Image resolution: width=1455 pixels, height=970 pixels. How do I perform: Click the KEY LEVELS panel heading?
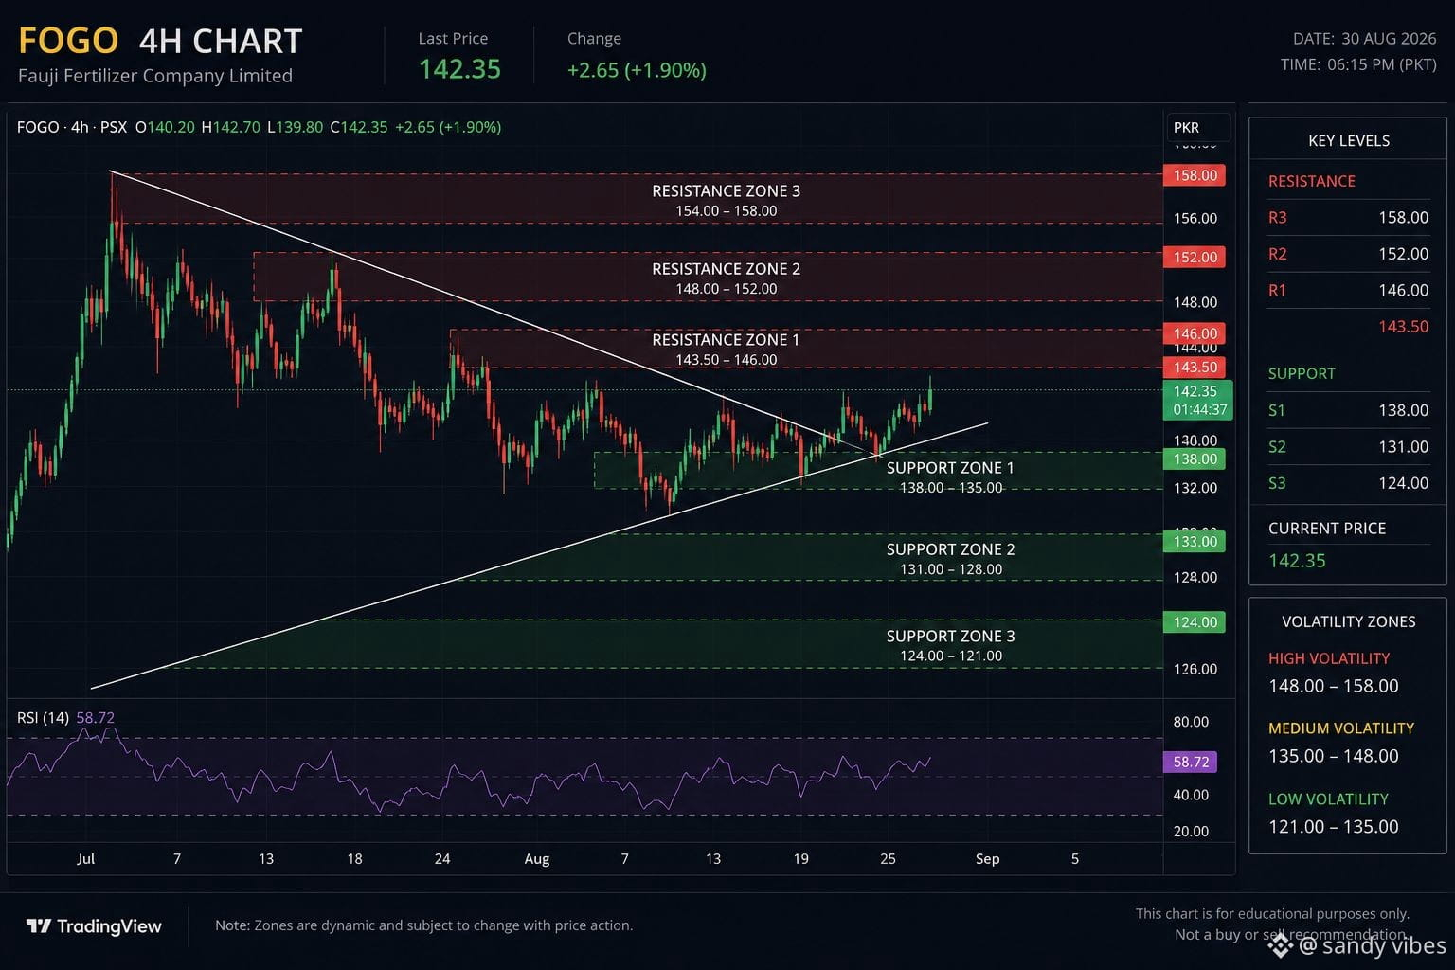[1349, 140]
